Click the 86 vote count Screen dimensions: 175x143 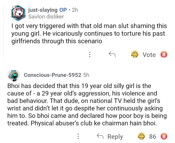tap(152, 136)
